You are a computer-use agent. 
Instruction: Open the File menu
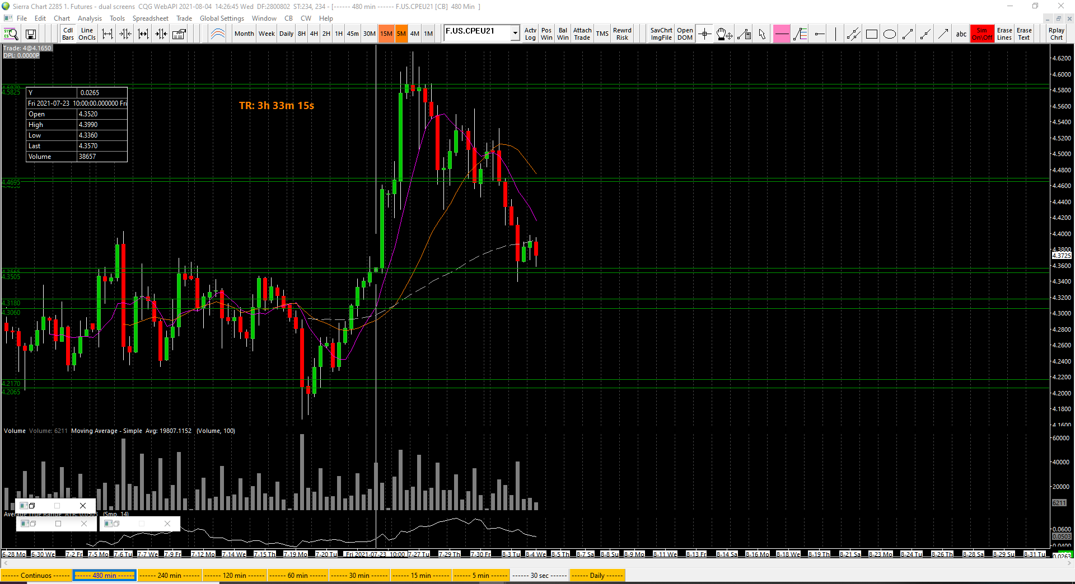tap(22, 18)
